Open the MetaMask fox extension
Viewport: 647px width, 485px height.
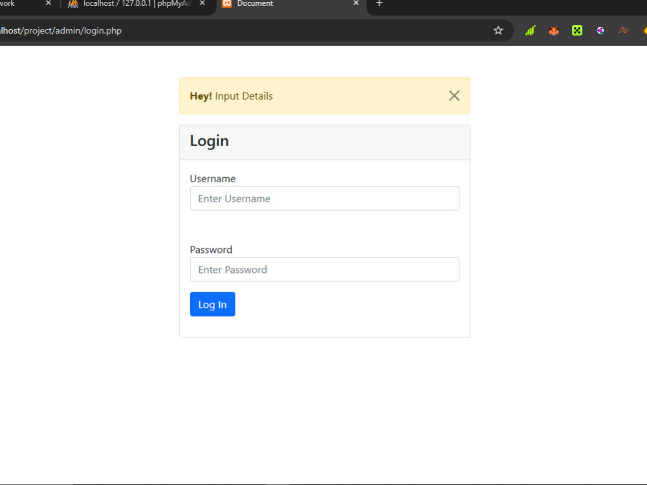(554, 30)
